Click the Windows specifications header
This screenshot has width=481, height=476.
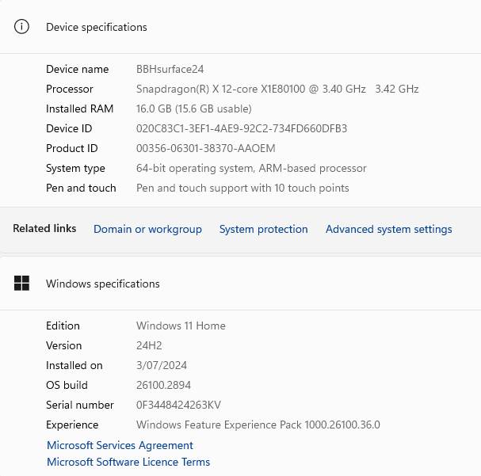[103, 284]
